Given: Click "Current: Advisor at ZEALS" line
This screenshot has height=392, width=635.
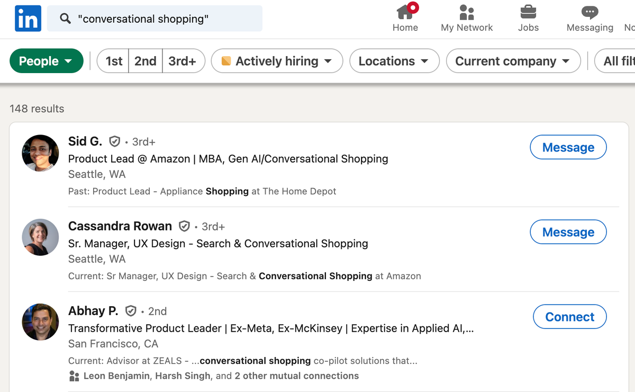Looking at the screenshot, I should point(243,361).
